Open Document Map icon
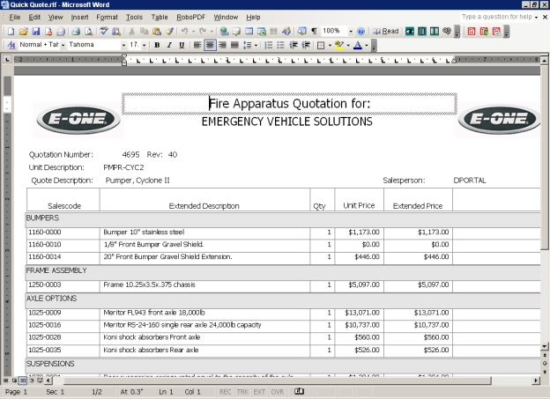The image size is (550, 399). pyautogui.click(x=301, y=32)
